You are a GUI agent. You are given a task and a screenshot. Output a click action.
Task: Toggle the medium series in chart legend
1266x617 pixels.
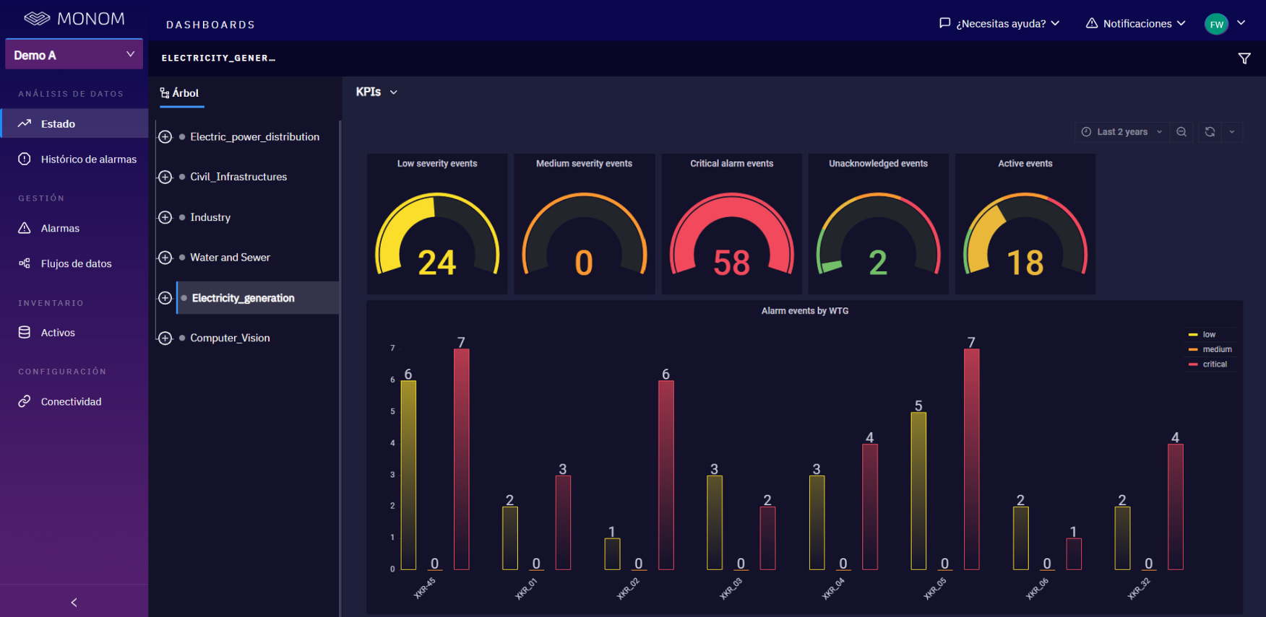[x=1210, y=349]
